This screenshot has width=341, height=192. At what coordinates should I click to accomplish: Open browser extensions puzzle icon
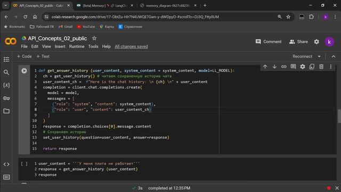(311, 17)
